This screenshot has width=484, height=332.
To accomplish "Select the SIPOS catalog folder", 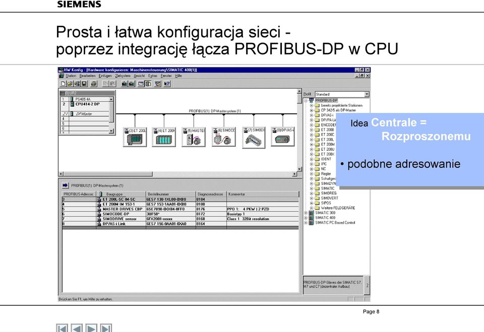I will click(x=326, y=203).
